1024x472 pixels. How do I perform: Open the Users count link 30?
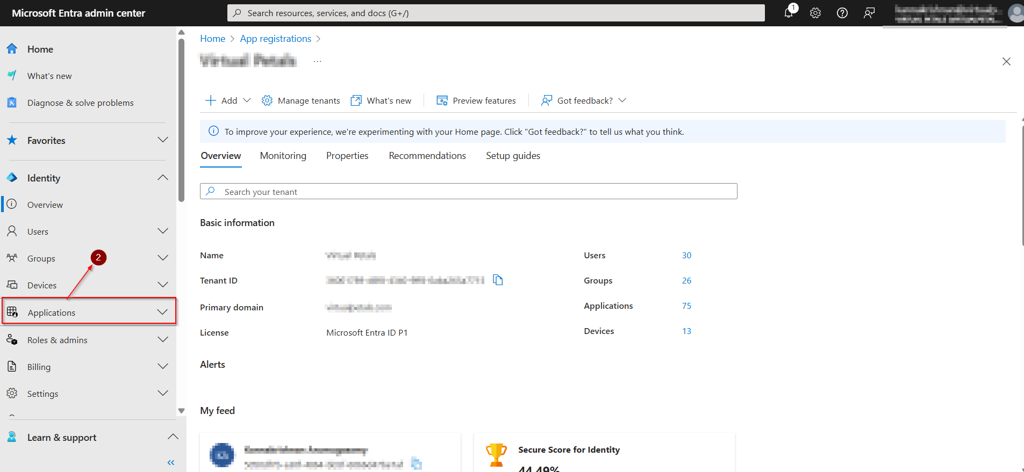tap(686, 256)
